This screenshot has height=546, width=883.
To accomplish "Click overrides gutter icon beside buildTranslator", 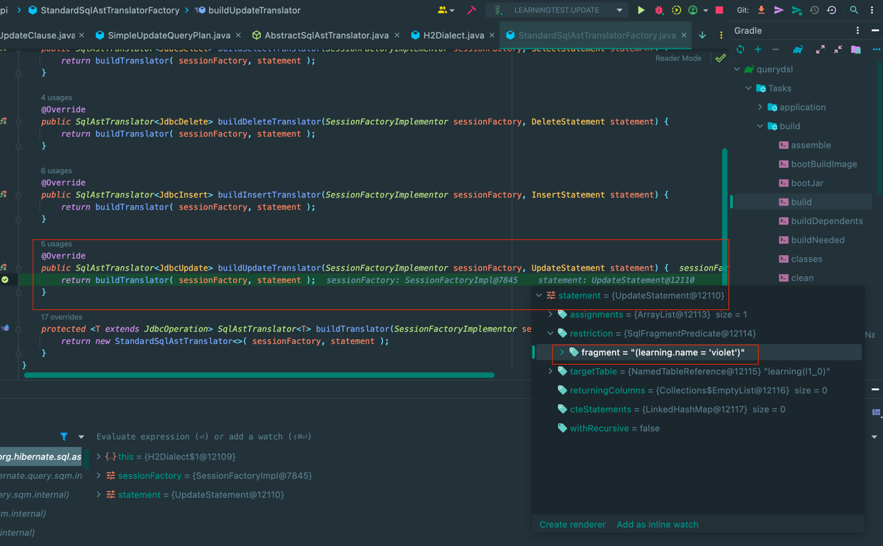I will [x=5, y=328].
